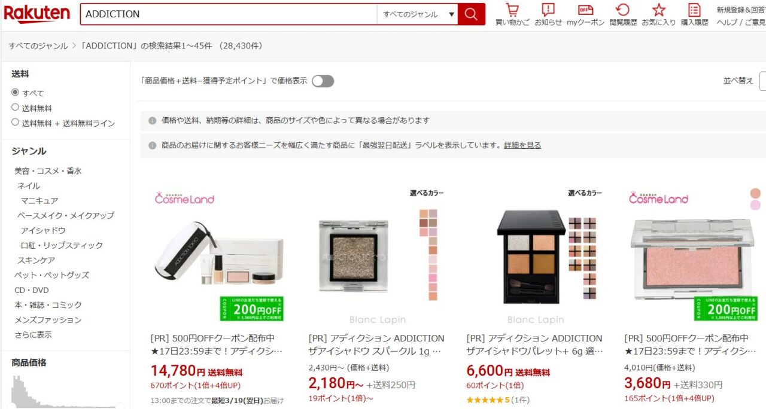Click the price range histogram slider
This screenshot has height=409, width=766.
[x=65, y=392]
